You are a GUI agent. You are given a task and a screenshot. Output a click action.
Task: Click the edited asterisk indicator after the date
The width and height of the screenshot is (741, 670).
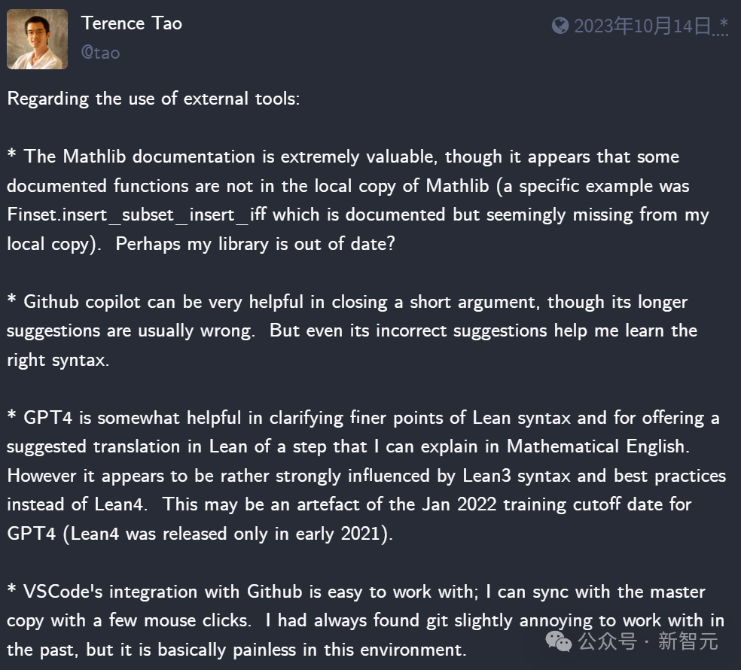[724, 25]
